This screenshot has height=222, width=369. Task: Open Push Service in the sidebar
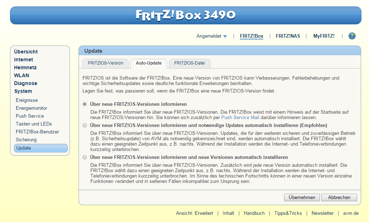pos(30,116)
